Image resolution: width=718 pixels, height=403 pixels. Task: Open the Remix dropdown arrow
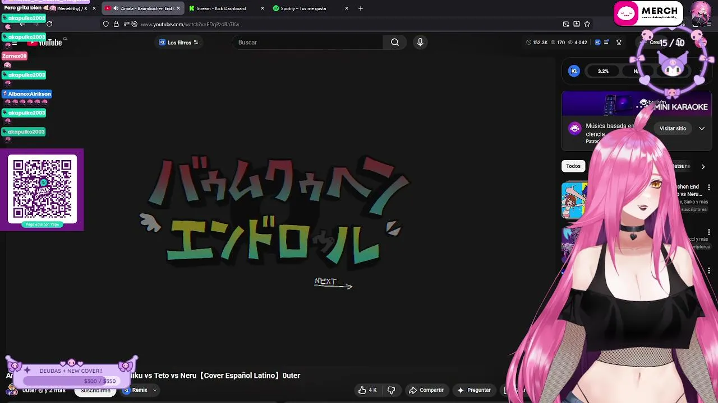pyautogui.click(x=154, y=390)
